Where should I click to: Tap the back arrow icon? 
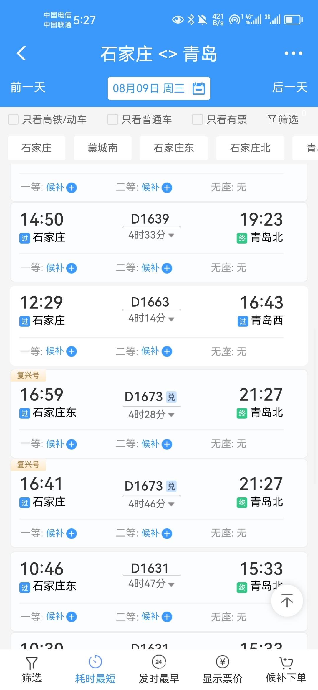pyautogui.click(x=21, y=53)
